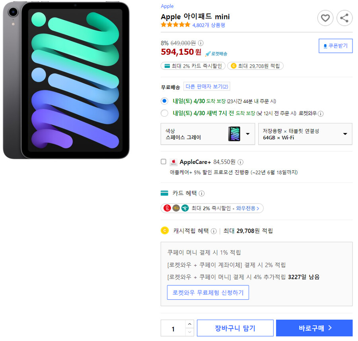The height and width of the screenshot is (341, 358).
Task: Click the card issuer logos in 최대 2% banner
Action: (176, 208)
